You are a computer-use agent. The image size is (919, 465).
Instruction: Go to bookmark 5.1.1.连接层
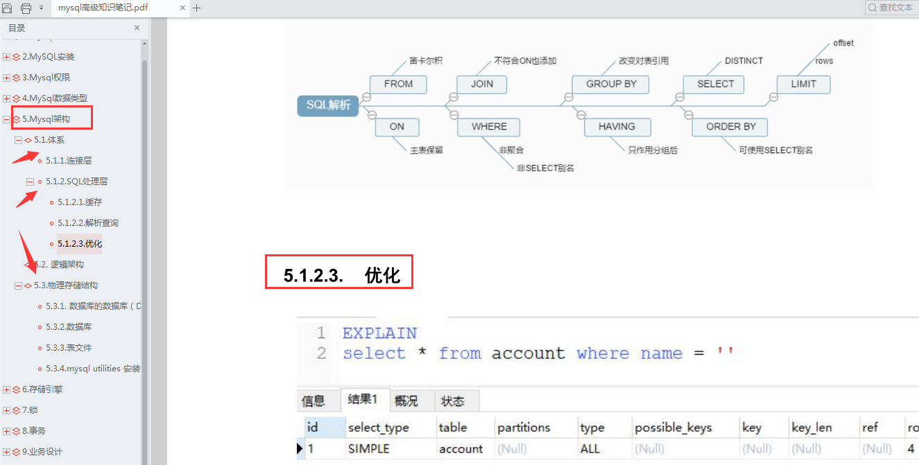(69, 161)
